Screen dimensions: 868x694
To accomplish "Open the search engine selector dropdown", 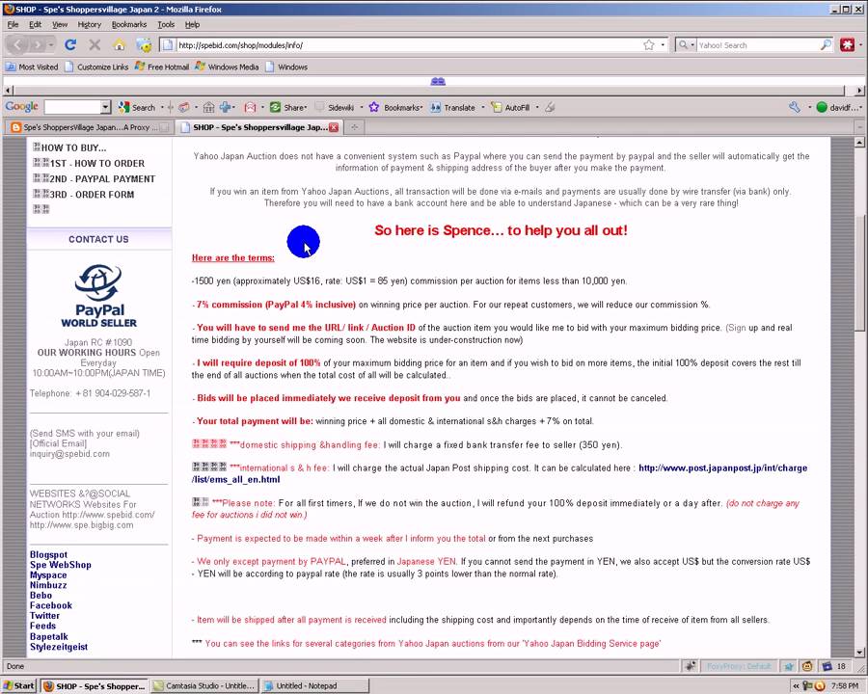I will tap(686, 45).
